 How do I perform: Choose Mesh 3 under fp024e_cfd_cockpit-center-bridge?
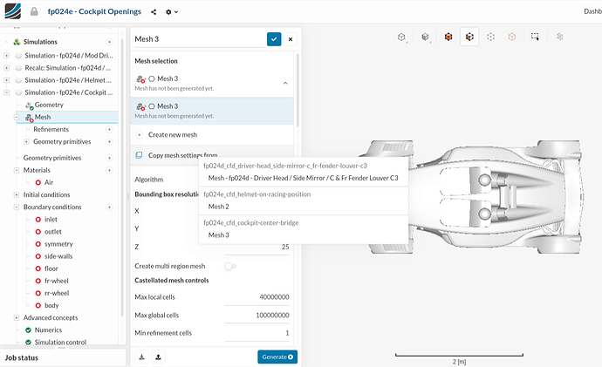[304, 234]
